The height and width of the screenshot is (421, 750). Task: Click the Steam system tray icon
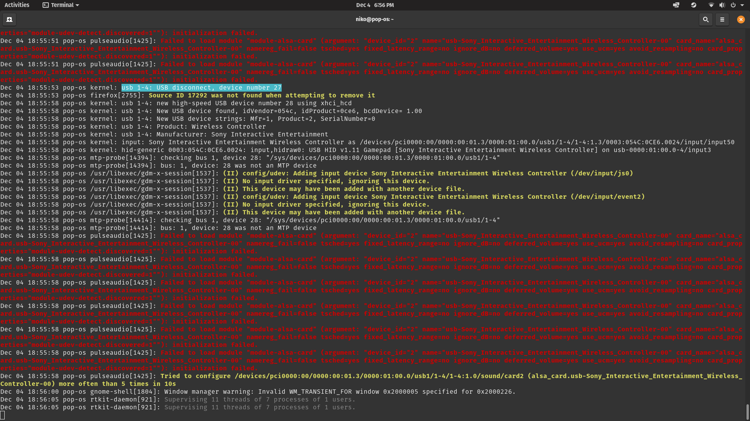pyautogui.click(x=693, y=5)
